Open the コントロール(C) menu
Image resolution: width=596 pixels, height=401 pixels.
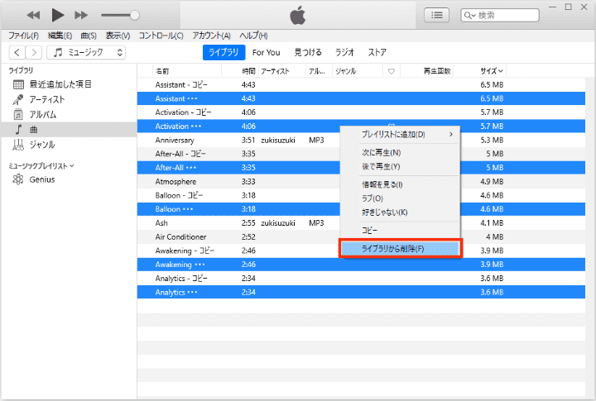click(161, 36)
